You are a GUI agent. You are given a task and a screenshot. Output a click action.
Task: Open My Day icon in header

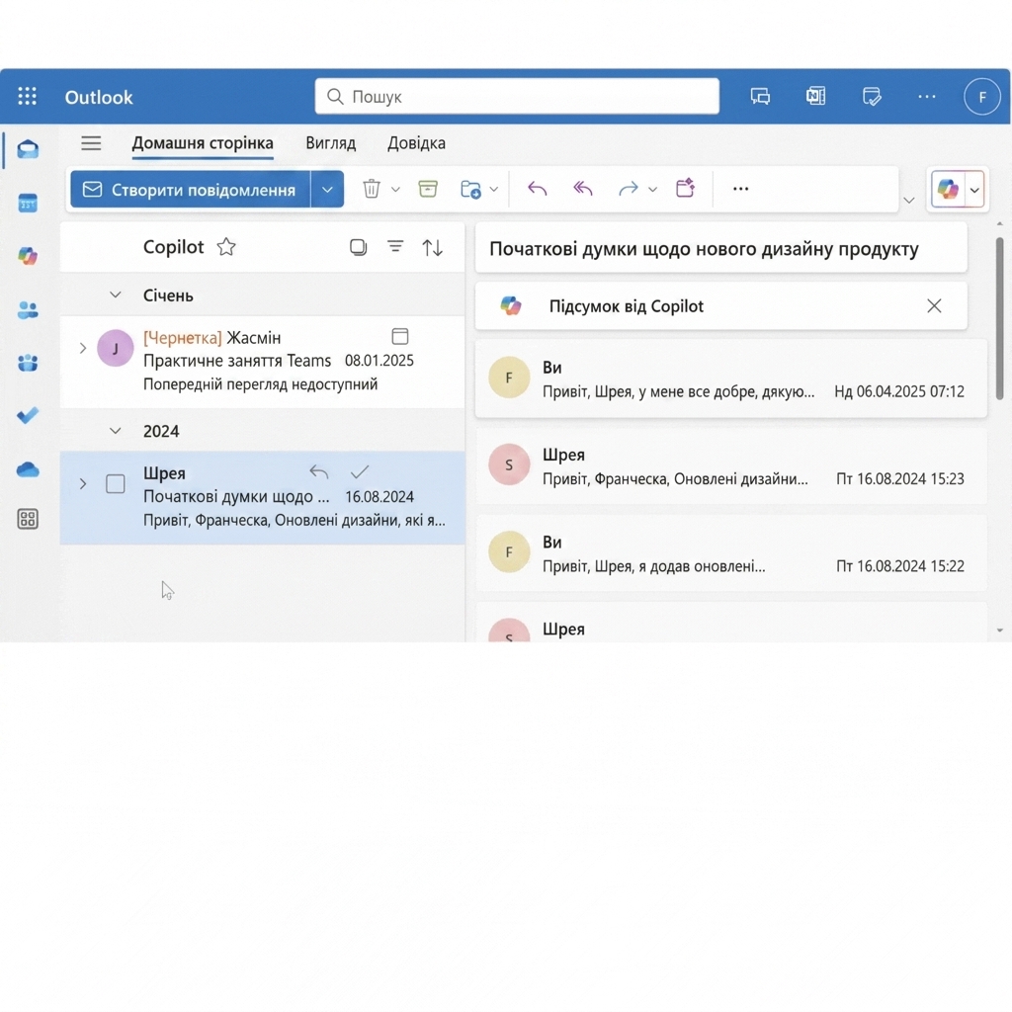872,97
